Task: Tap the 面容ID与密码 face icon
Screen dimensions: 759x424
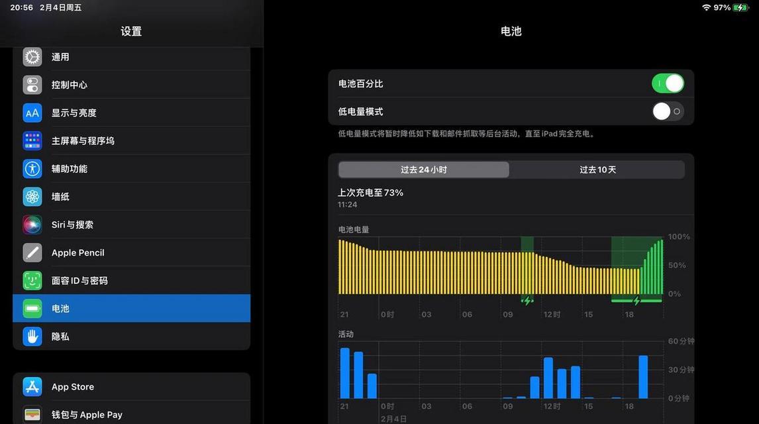Action: click(32, 281)
